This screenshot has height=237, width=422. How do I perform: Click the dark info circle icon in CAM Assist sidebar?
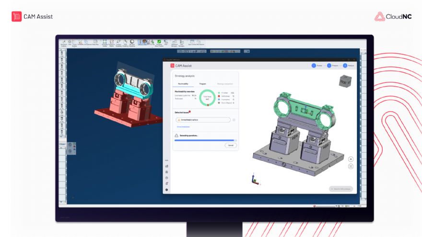coord(166,190)
